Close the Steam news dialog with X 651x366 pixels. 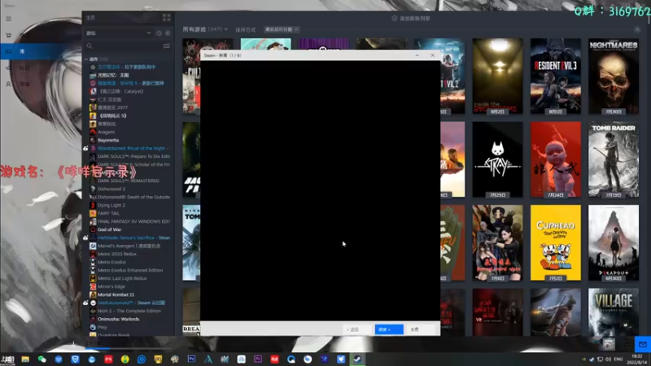[x=432, y=55]
